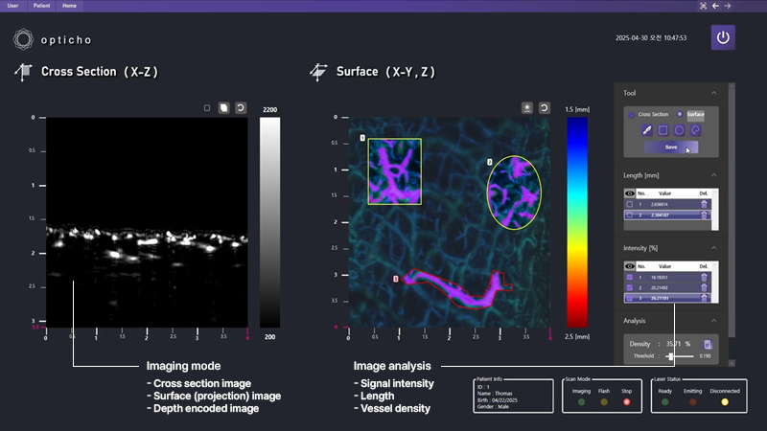Toggle visibility eye in Length table header
767x431 pixels.
(629, 193)
